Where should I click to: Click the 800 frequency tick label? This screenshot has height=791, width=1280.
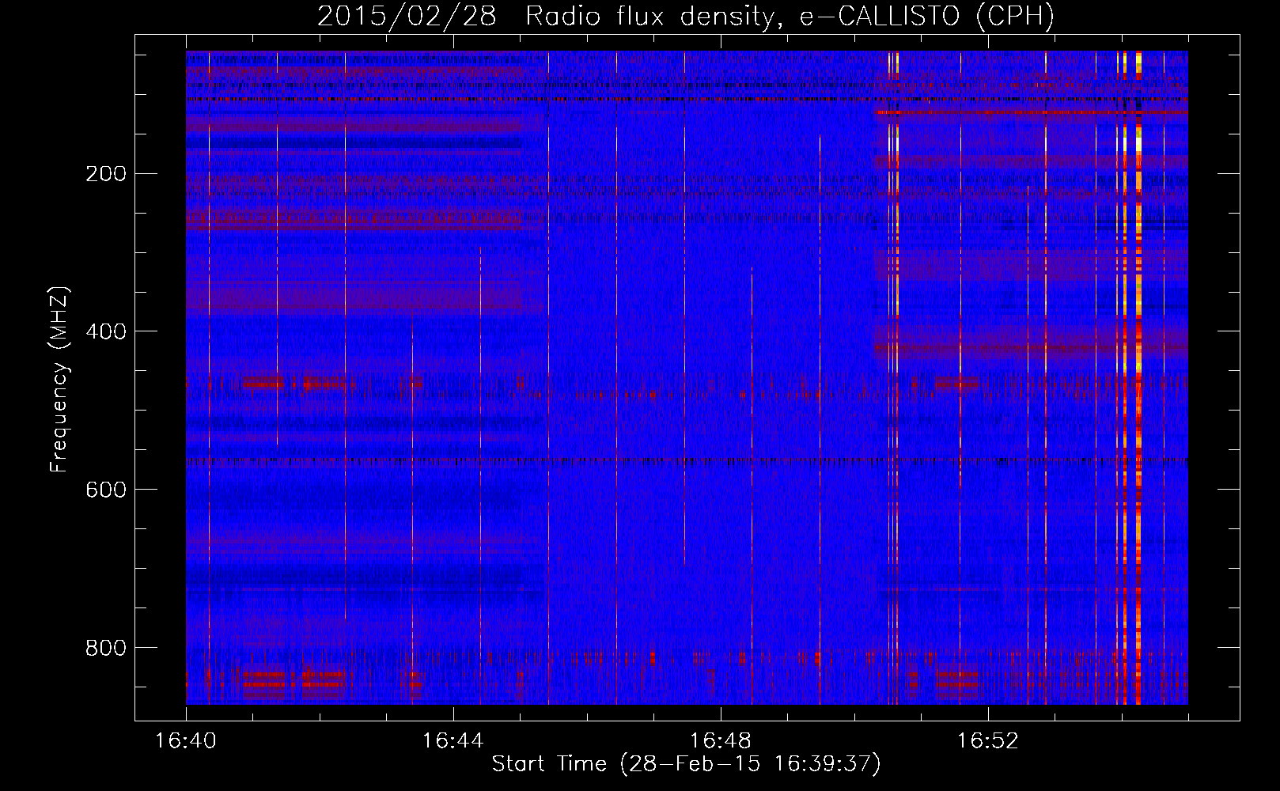pyautogui.click(x=106, y=649)
